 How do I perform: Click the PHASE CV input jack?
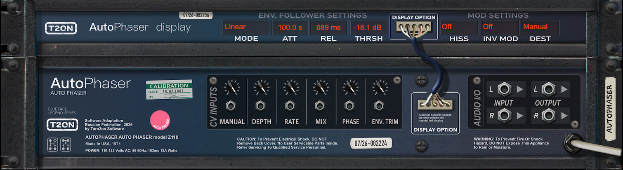click(350, 106)
